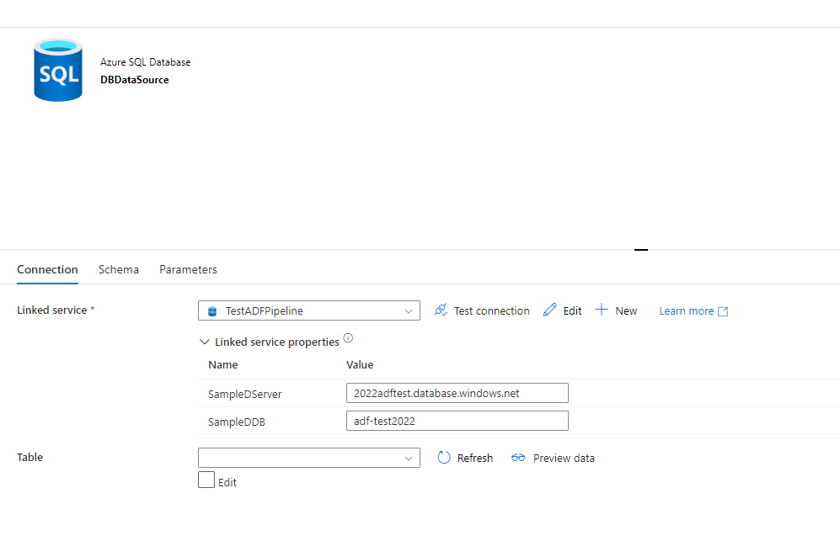This screenshot has width=840, height=541.
Task: Switch to the Schema tab
Action: 119,269
